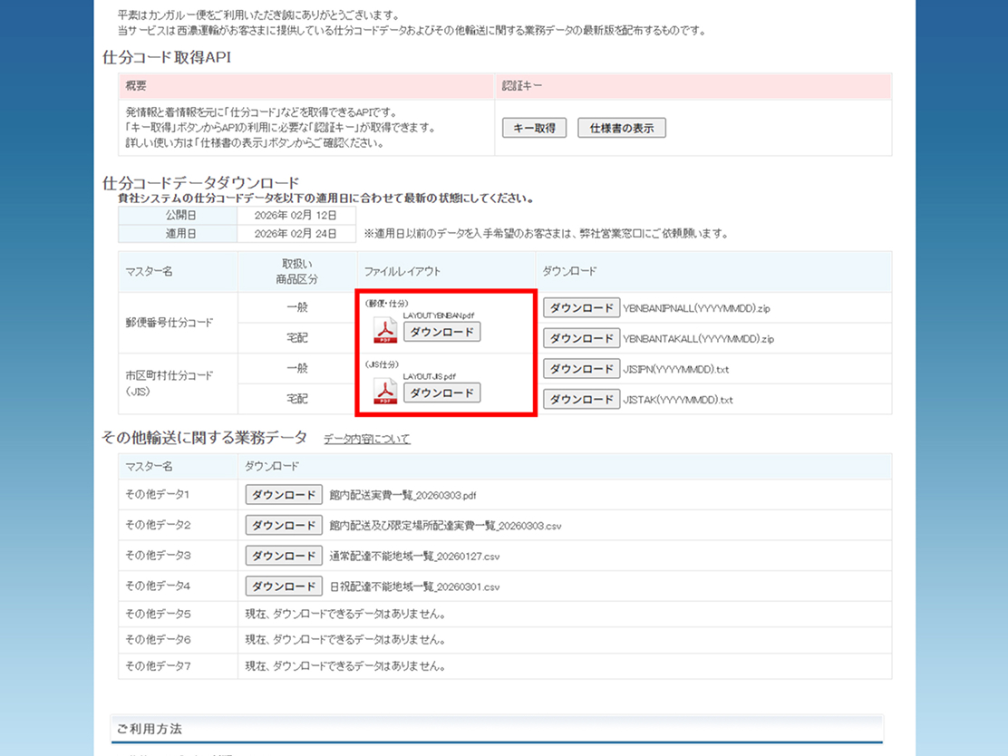Click the キー取得 button
Viewport: 1008px width, 756px height.
tap(534, 128)
